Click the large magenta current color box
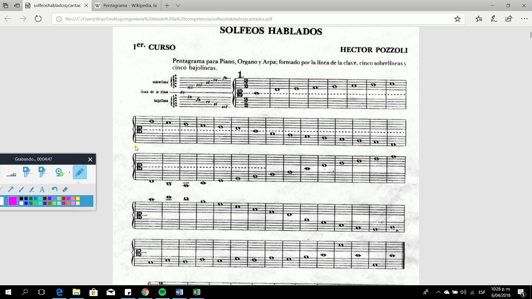 [13, 201]
